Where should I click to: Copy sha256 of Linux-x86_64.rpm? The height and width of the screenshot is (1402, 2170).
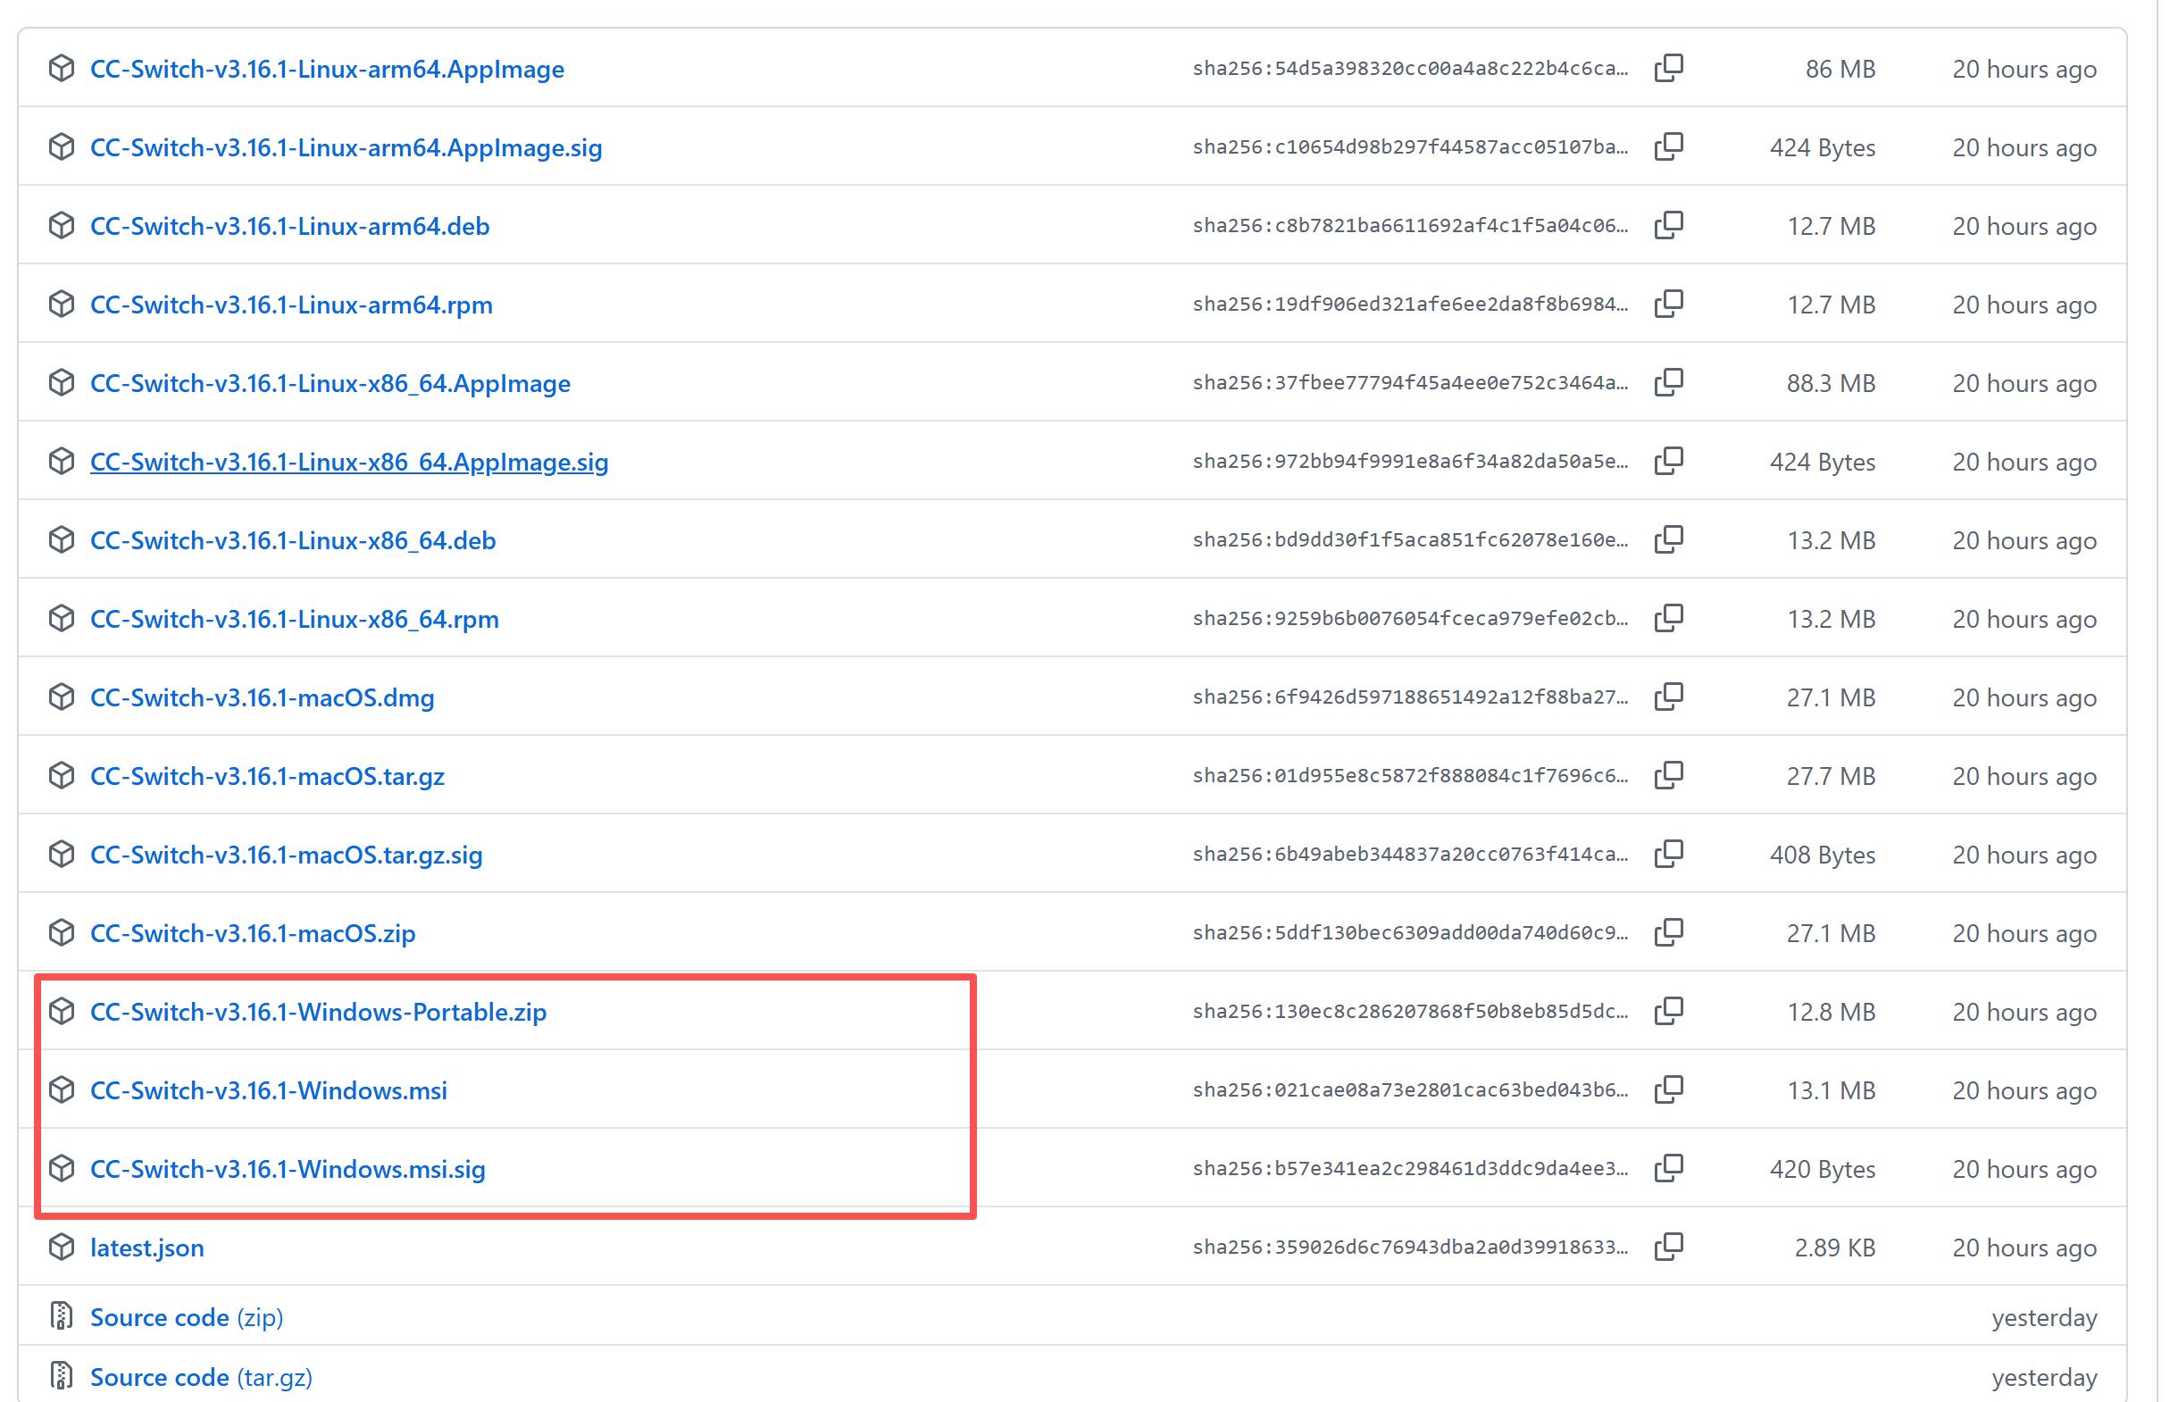click(x=1668, y=618)
